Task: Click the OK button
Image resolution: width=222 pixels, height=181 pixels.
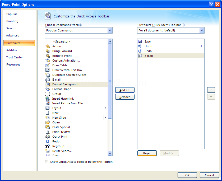Action: point(187,175)
